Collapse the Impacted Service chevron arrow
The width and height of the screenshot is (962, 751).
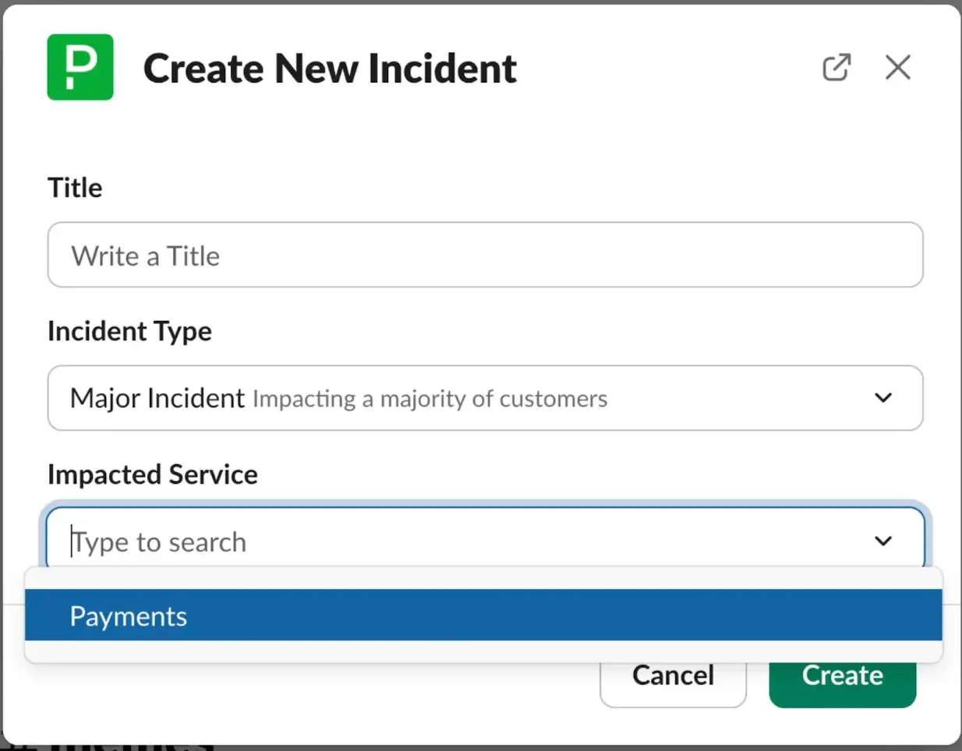coord(882,541)
